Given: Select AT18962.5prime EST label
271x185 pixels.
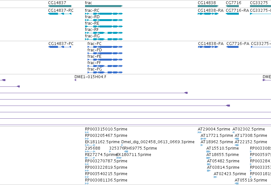Looking at the screenshot, I should [x=217, y=142].
